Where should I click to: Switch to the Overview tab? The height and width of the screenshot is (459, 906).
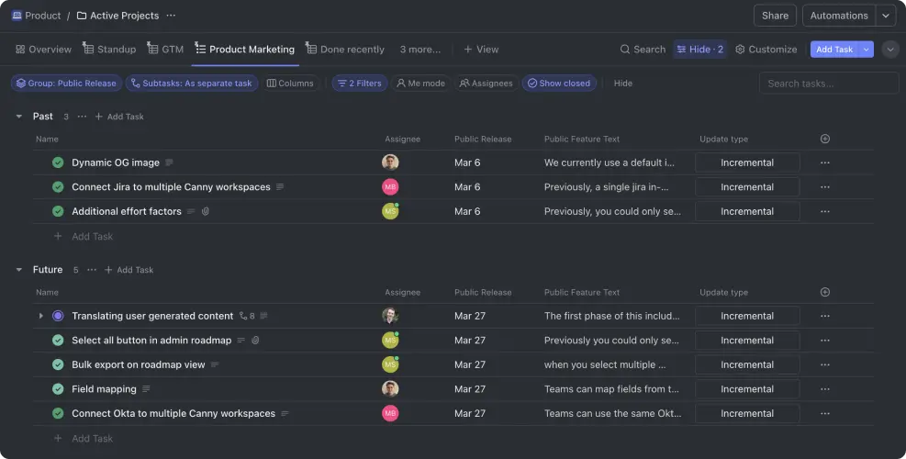[x=43, y=50]
